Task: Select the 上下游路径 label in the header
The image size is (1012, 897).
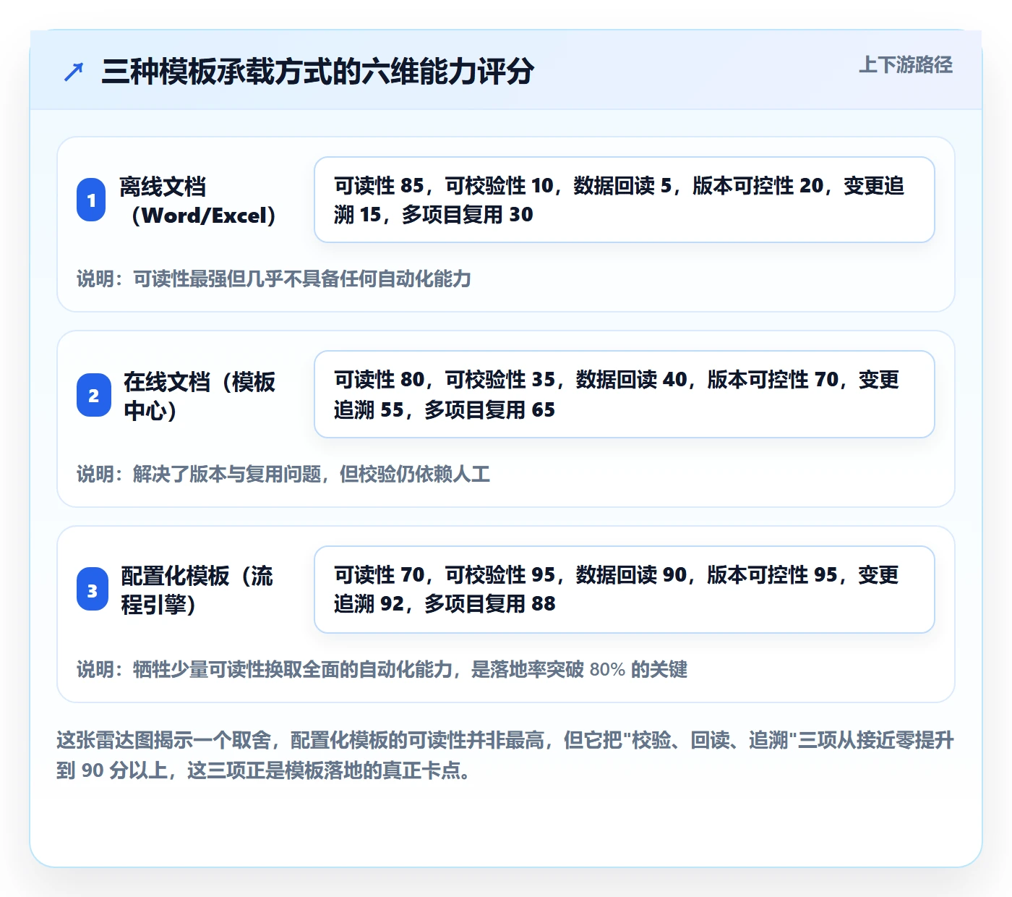Action: click(906, 65)
